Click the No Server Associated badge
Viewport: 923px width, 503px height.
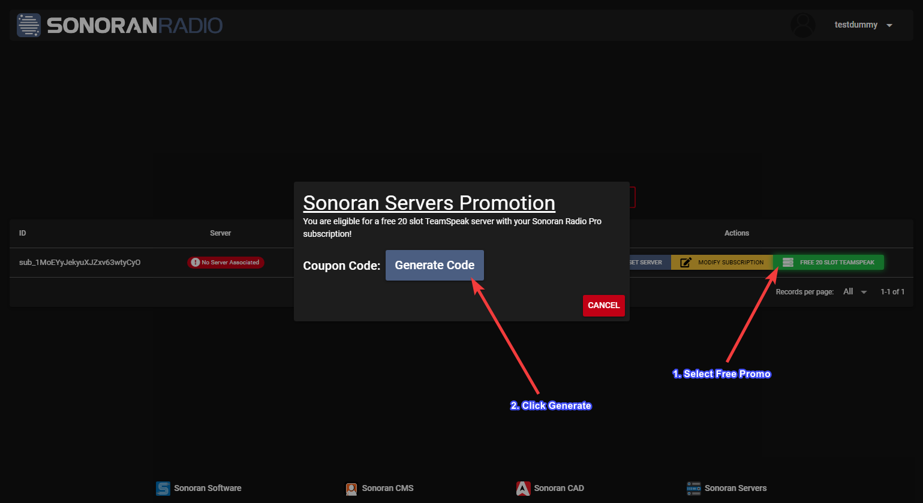(226, 262)
